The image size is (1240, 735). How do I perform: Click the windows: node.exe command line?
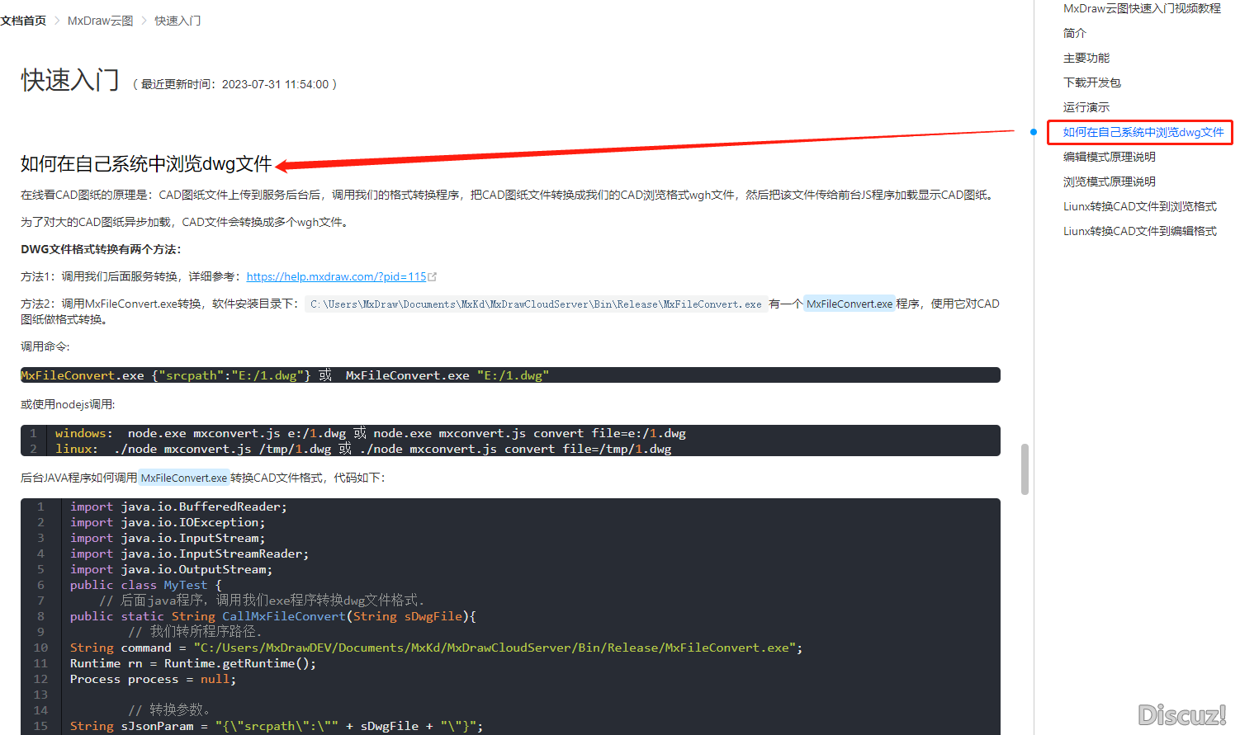[x=371, y=433]
